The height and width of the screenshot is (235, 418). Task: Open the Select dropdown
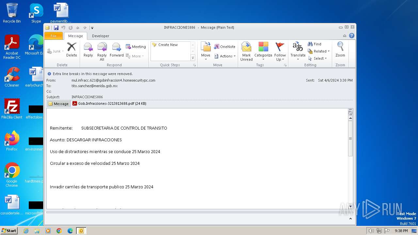tap(318, 58)
